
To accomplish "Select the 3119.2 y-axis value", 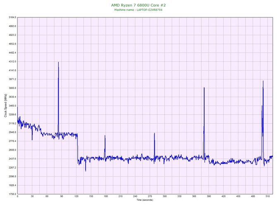I will [x=12, y=123].
